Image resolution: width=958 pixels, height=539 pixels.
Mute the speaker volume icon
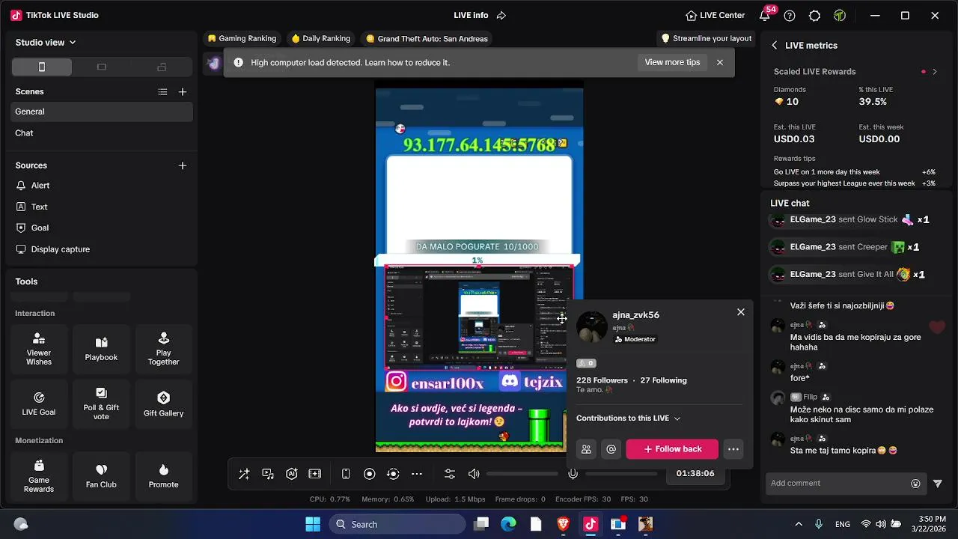point(474,474)
